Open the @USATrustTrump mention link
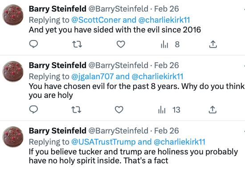Image resolution: width=245 pixels, height=170 pixels. (x=103, y=142)
